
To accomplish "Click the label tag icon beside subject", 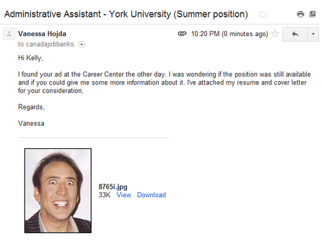I will [263, 15].
